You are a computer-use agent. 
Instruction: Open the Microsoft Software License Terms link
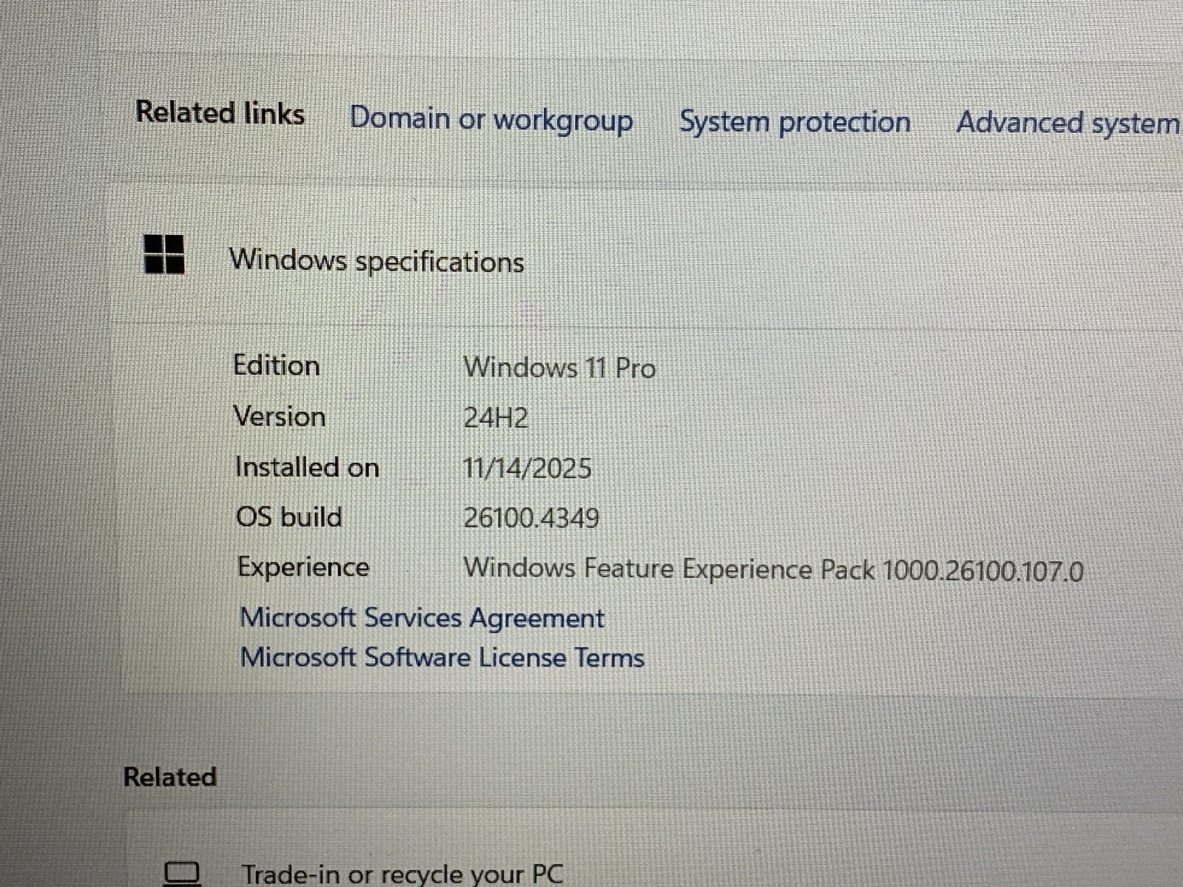[442, 657]
